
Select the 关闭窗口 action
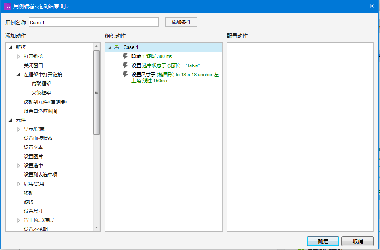[33, 65]
